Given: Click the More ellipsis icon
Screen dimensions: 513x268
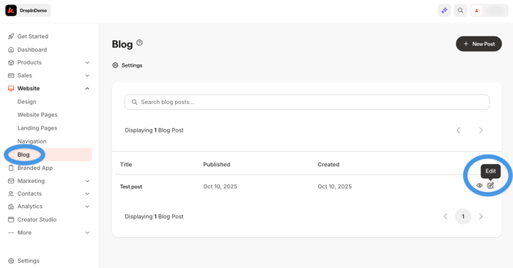Looking at the screenshot, I should pos(11,233).
